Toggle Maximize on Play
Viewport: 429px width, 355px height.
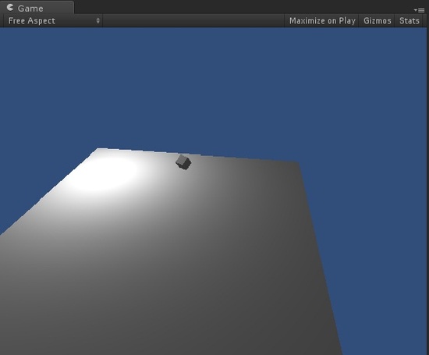pos(322,21)
